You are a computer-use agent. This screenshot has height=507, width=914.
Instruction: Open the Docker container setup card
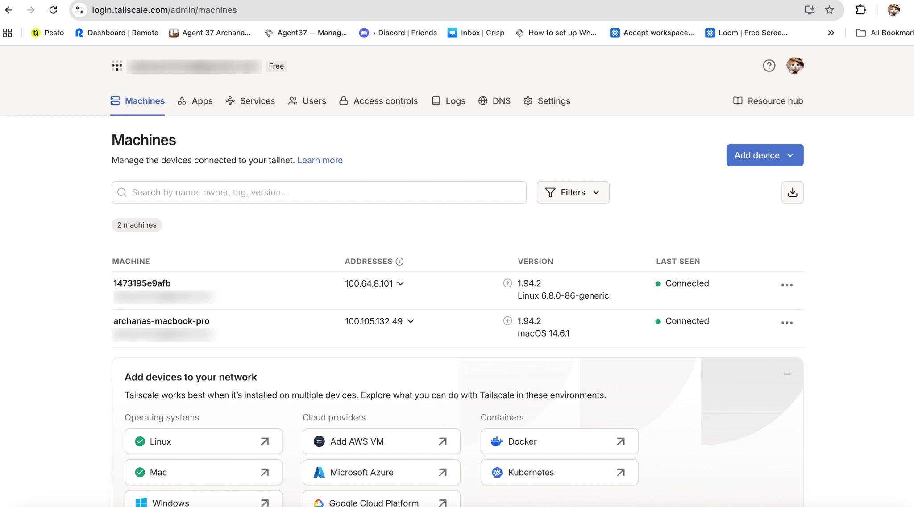point(559,441)
